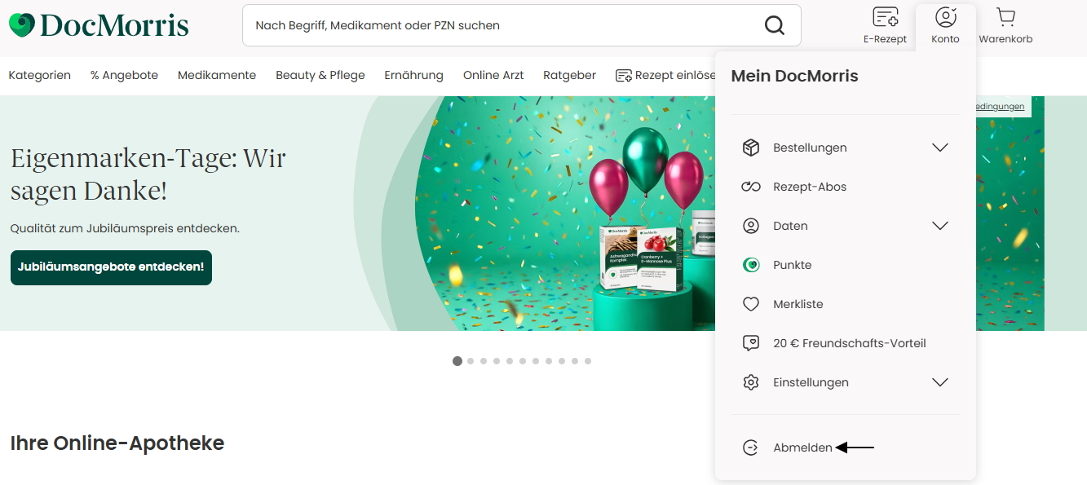The image size is (1087, 485).
Task: Click the DocMorris logo
Action: tap(99, 25)
